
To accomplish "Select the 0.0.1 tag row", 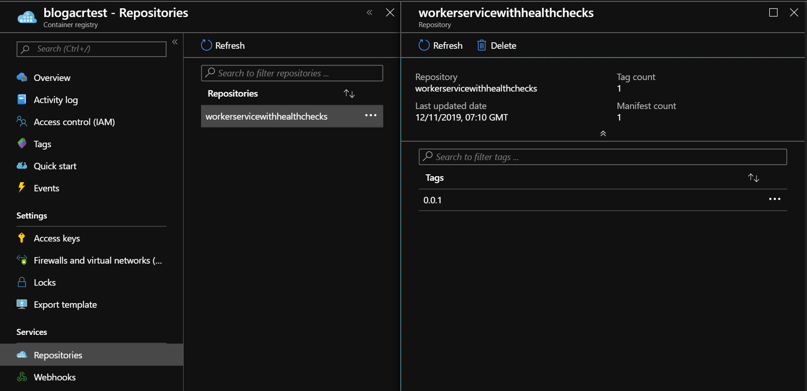I will point(603,200).
